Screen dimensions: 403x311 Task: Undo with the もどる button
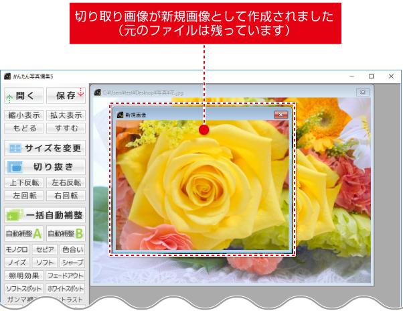tap(23, 128)
